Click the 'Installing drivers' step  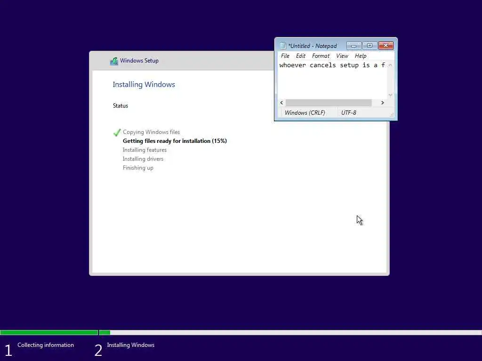(143, 159)
